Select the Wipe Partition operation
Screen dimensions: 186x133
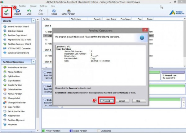coord(12,107)
